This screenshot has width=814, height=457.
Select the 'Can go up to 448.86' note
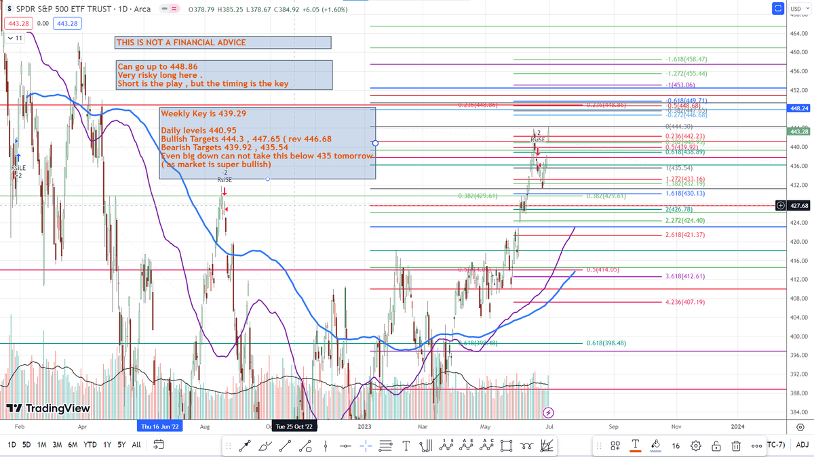coord(224,75)
